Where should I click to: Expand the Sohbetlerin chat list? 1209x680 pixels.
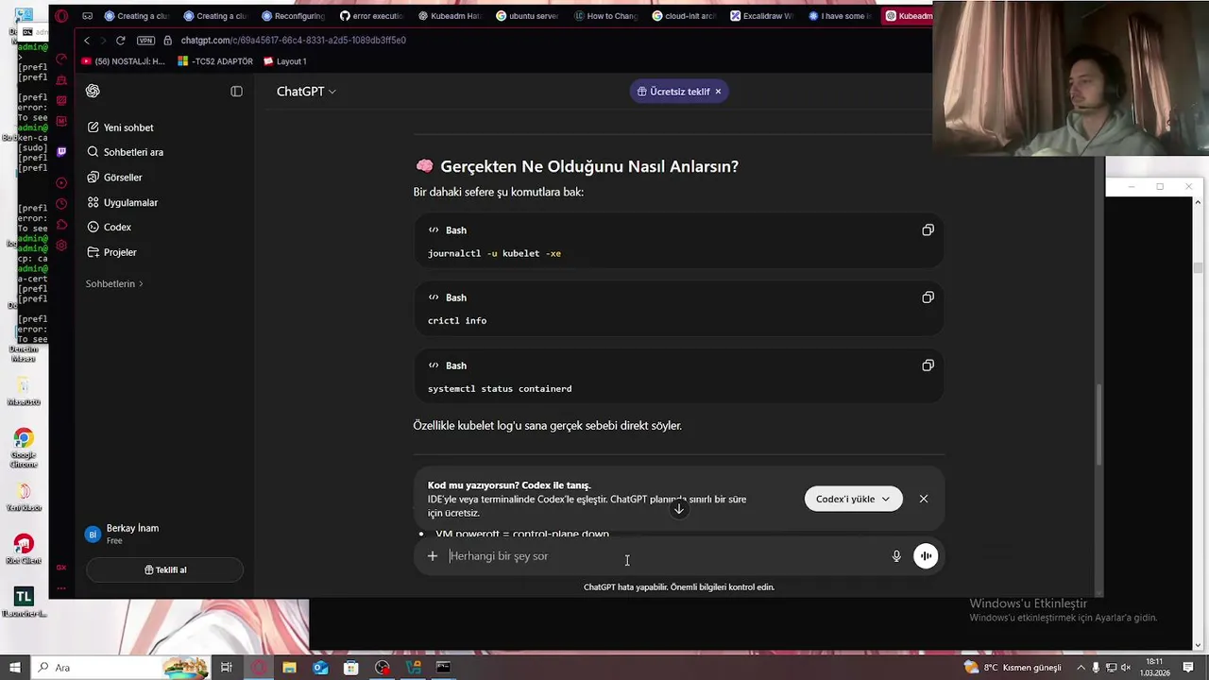coord(114,283)
